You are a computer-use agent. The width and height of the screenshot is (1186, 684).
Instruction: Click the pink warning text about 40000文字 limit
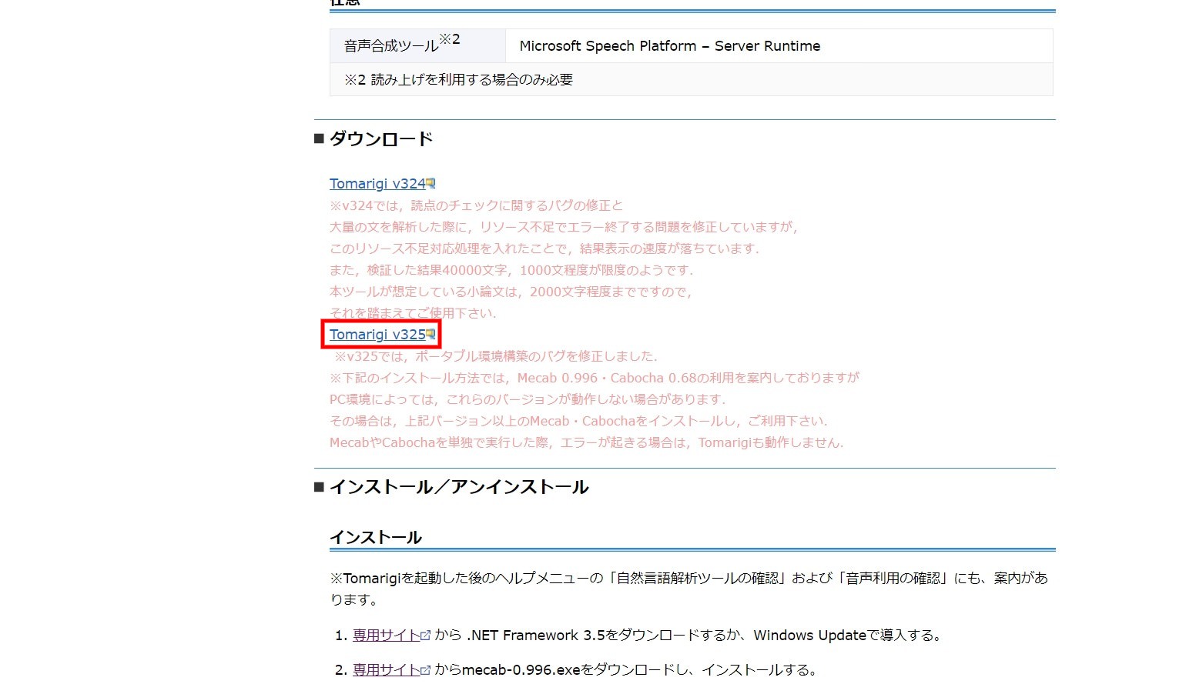(511, 270)
